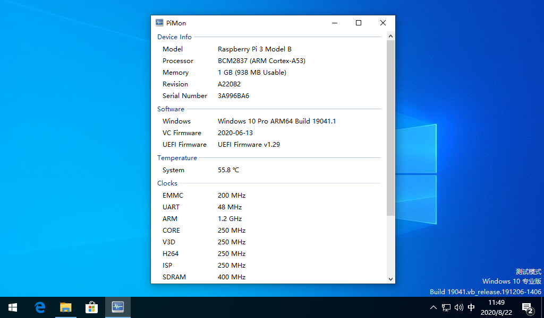Click the scrollbar down arrow in PiMon

[x=390, y=279]
